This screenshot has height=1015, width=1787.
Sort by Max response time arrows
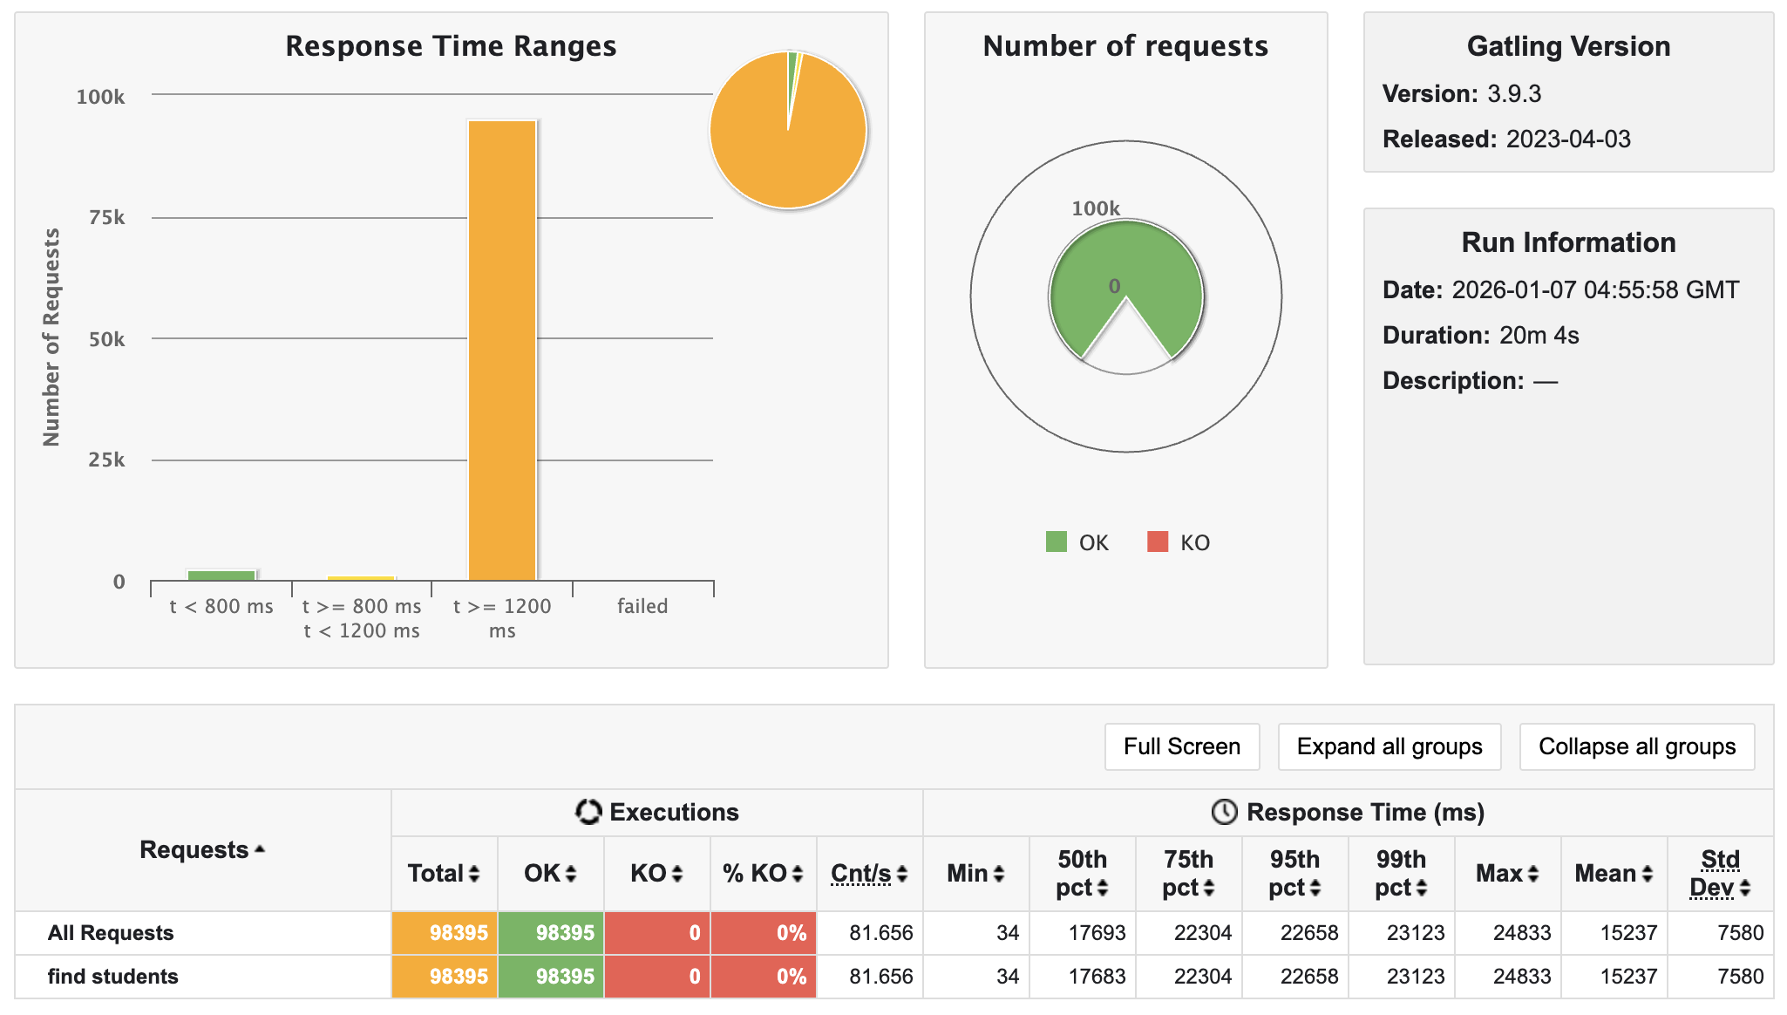tap(1532, 873)
